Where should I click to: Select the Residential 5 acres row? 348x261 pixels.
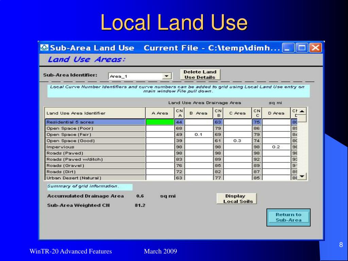pos(95,122)
